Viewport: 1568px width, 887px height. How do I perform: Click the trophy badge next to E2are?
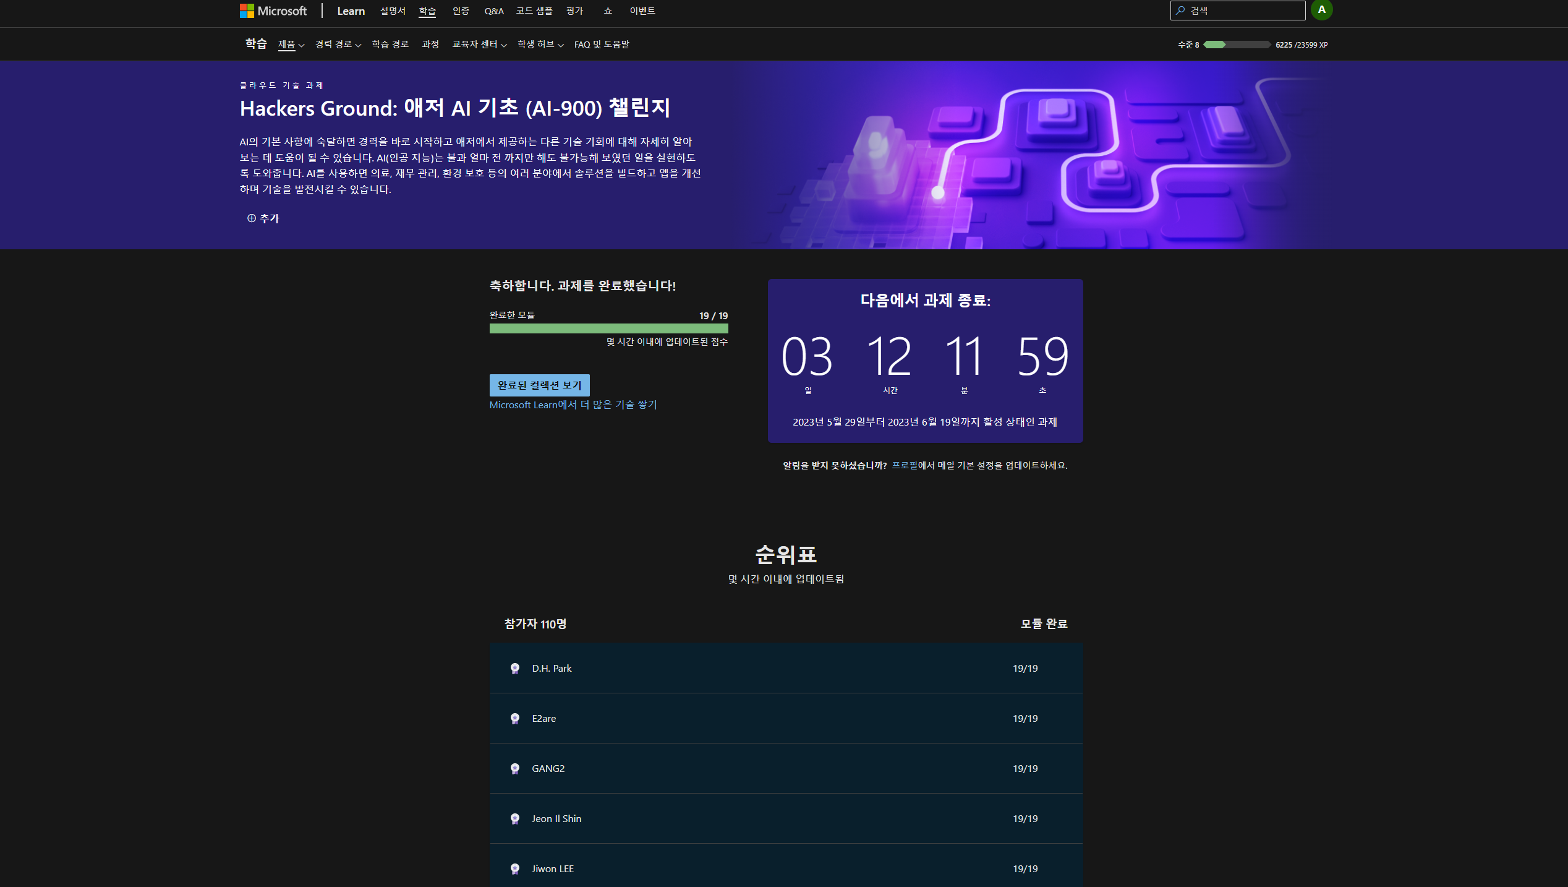tap(516, 718)
